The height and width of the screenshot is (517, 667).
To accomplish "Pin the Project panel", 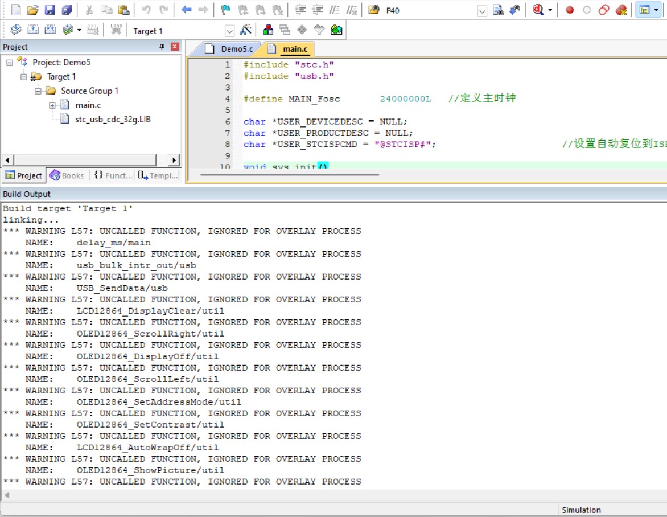I will (x=162, y=46).
